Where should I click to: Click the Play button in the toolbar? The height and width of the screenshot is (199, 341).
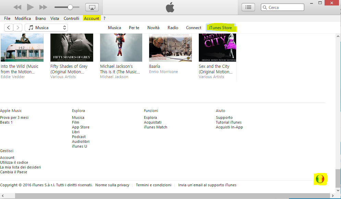(x=30, y=7)
